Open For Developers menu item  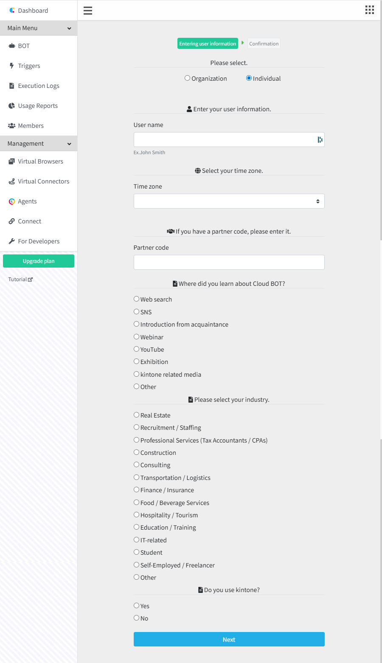pos(39,241)
